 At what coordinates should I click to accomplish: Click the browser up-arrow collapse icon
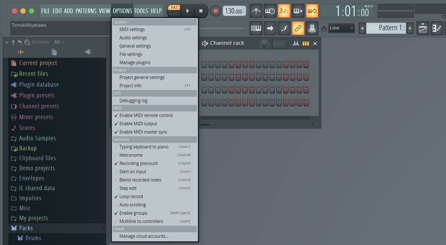point(13,42)
